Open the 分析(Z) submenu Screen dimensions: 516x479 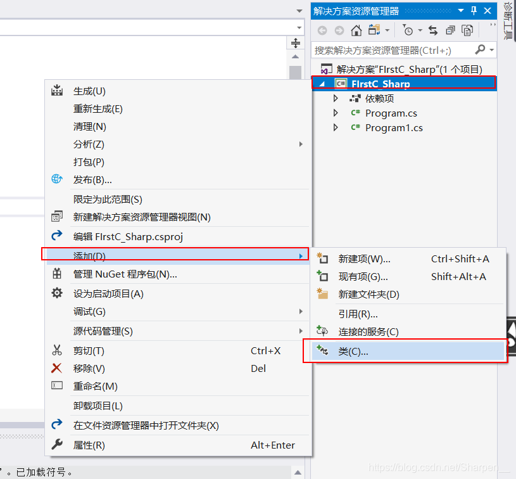coord(178,144)
